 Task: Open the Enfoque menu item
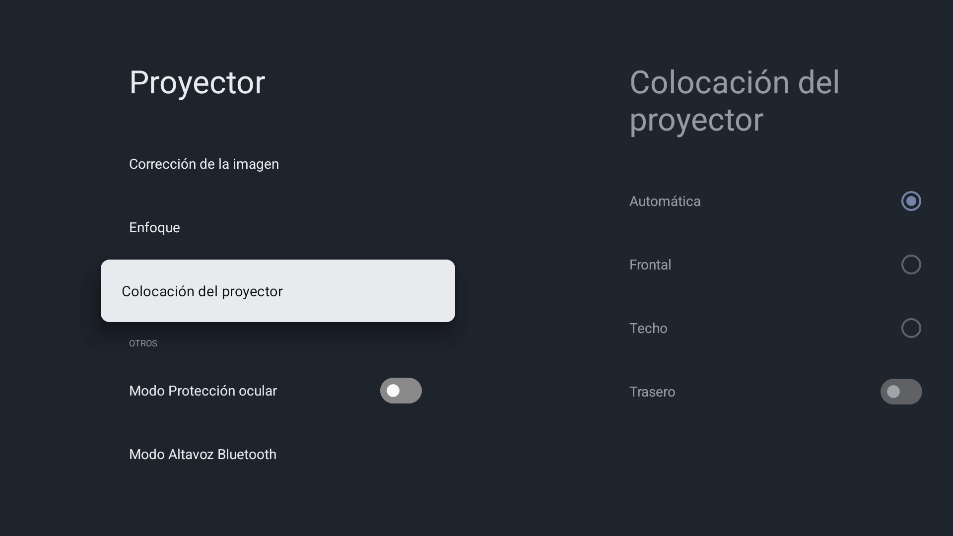coord(154,228)
